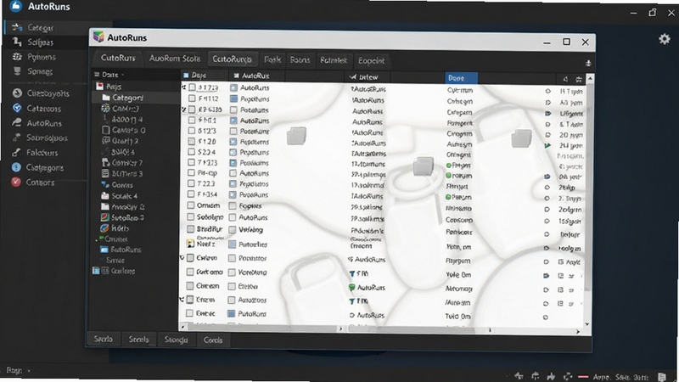Click the green play arrow in right column
The width and height of the screenshot is (679, 382).
547,145
